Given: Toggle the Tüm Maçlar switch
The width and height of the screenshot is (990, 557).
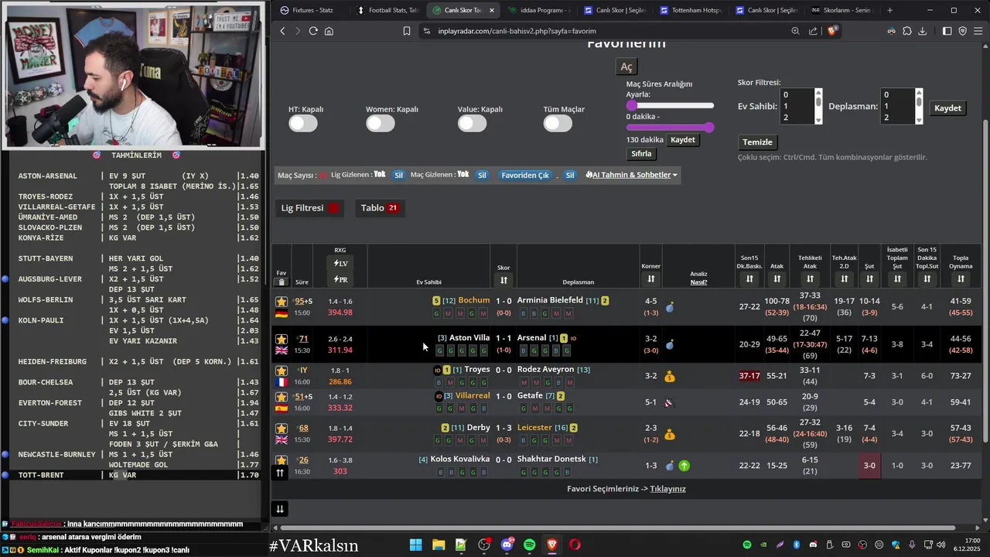Looking at the screenshot, I should point(558,123).
